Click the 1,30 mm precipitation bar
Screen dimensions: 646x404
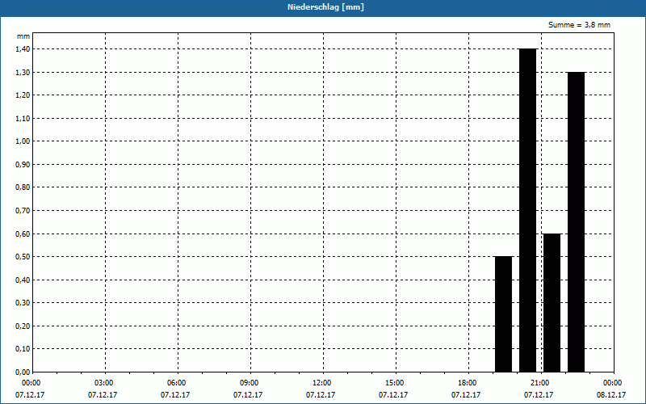[x=576, y=221]
